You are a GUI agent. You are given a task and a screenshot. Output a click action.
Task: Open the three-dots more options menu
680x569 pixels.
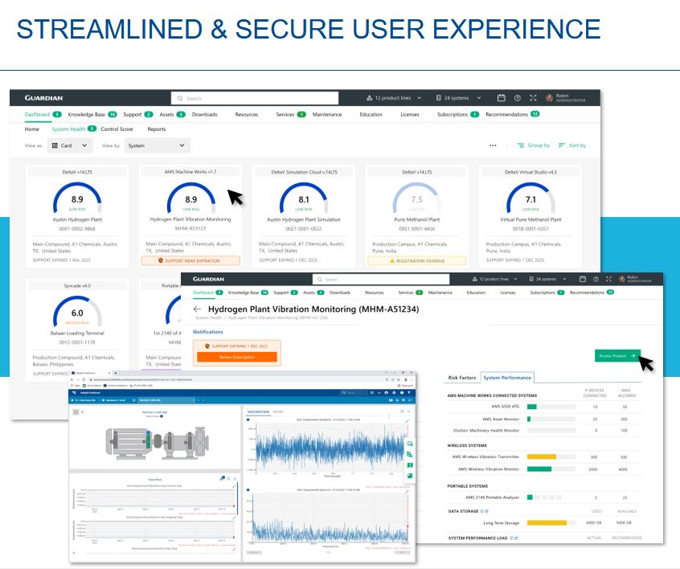coord(493,145)
